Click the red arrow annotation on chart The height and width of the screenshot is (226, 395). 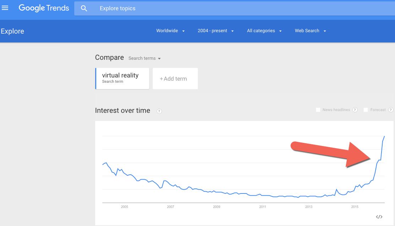point(330,154)
